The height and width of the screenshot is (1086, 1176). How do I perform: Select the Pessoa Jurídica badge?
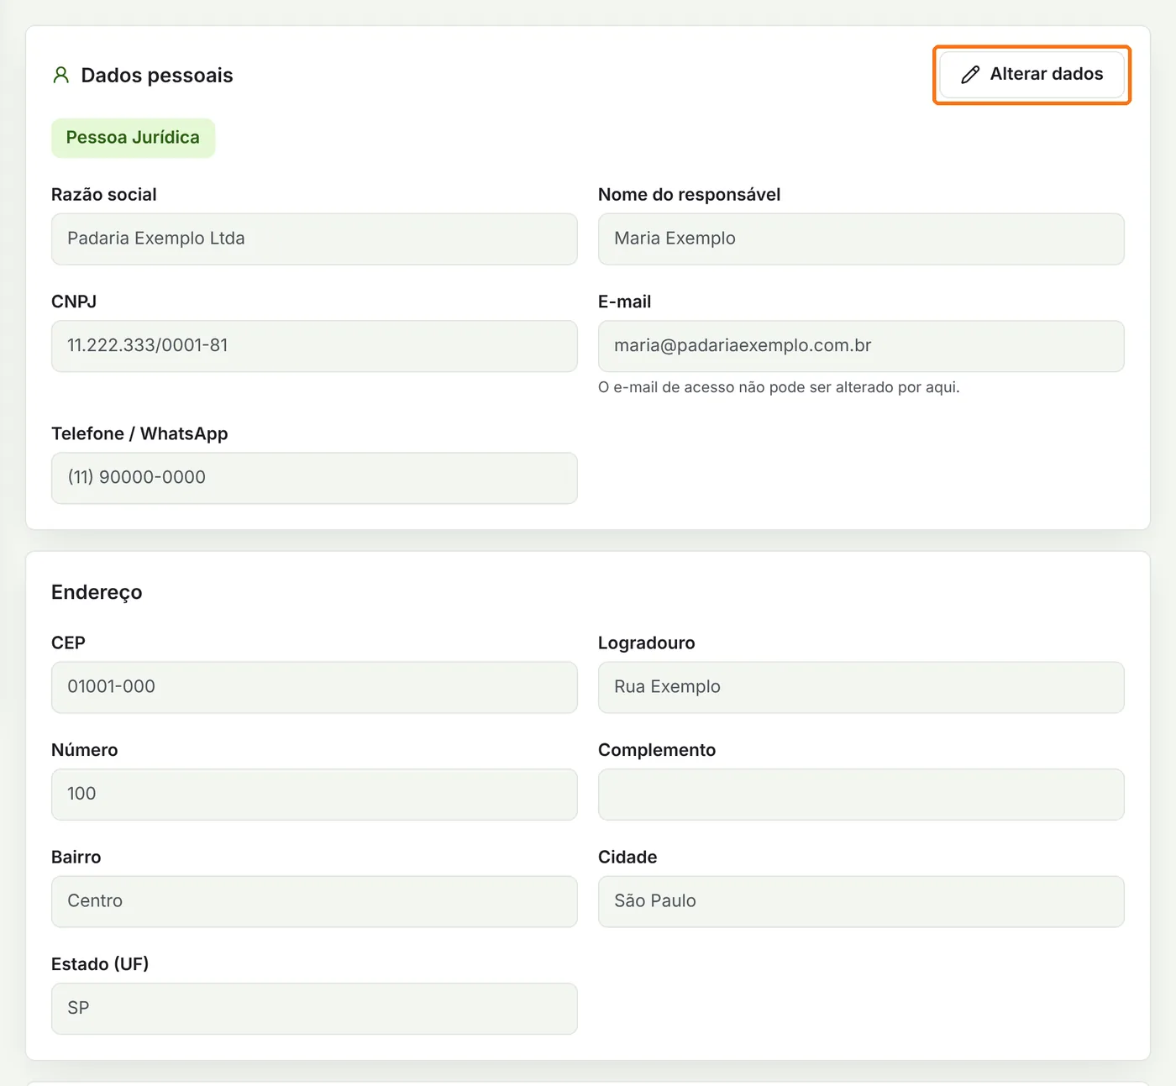tap(133, 138)
